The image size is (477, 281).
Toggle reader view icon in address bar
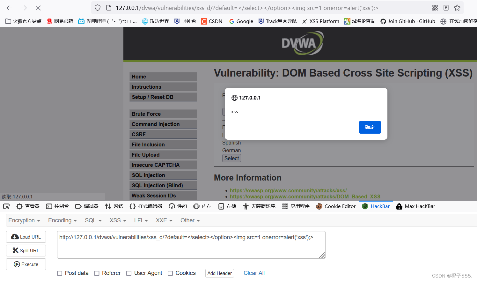pos(446,8)
